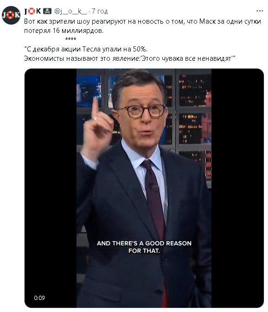
Task: Click the lifebuoy symbol in the JOK name
Action: 31,11
